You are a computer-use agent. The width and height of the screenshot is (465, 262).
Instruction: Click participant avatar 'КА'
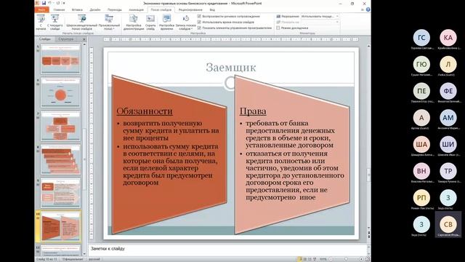(448, 37)
